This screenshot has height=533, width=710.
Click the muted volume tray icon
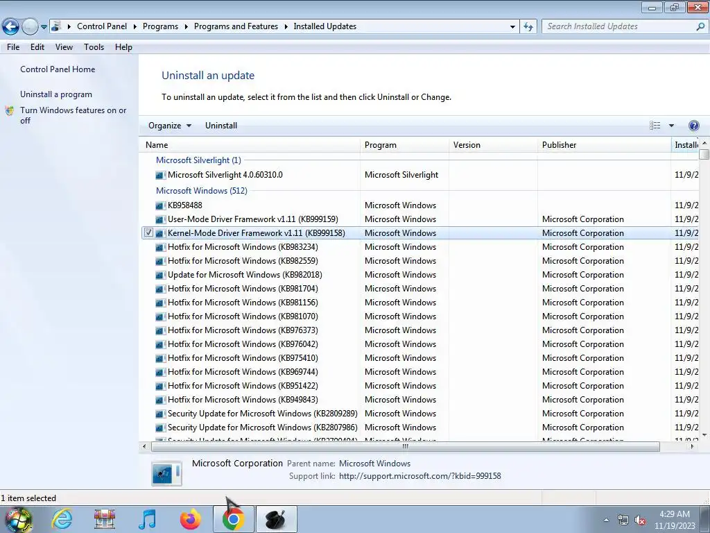640,521
